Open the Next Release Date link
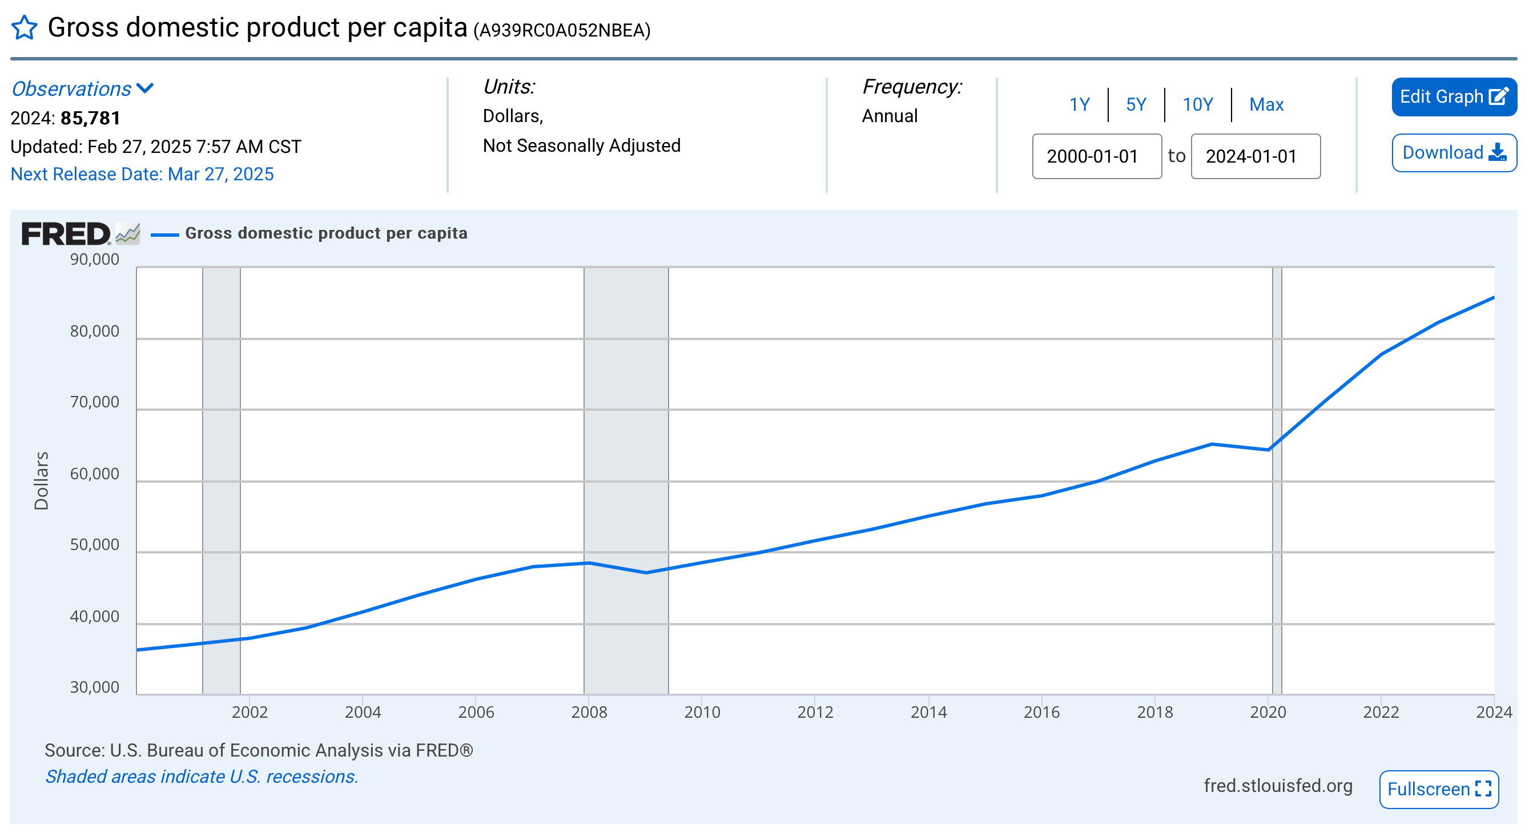The width and height of the screenshot is (1529, 833). pyautogui.click(x=142, y=175)
